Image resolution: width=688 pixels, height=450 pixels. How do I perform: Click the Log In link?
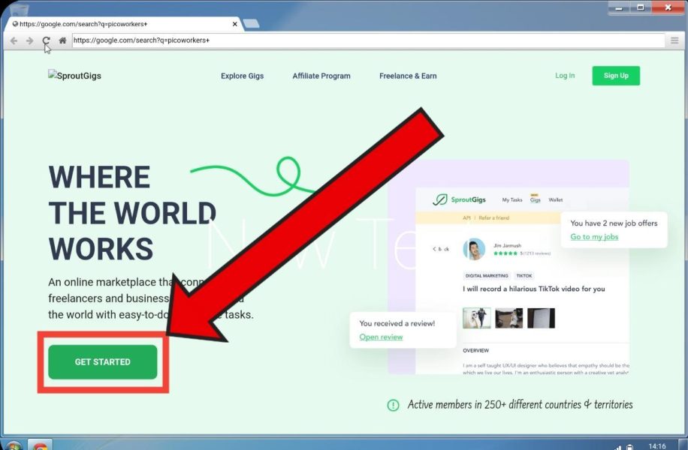(x=565, y=76)
